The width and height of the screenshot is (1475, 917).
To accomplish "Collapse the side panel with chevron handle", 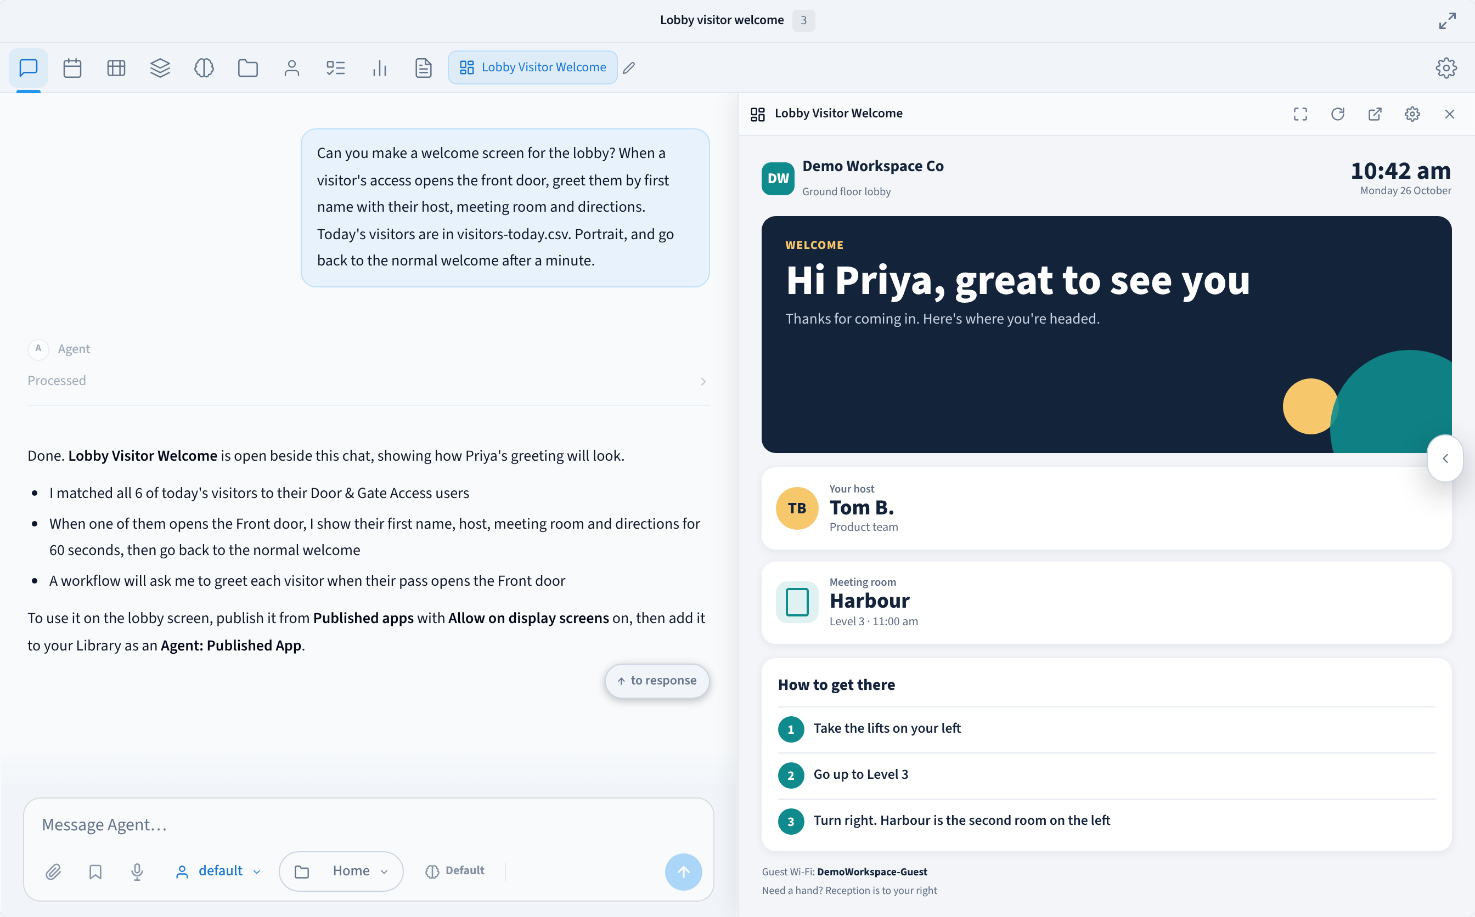I will pyautogui.click(x=1445, y=459).
